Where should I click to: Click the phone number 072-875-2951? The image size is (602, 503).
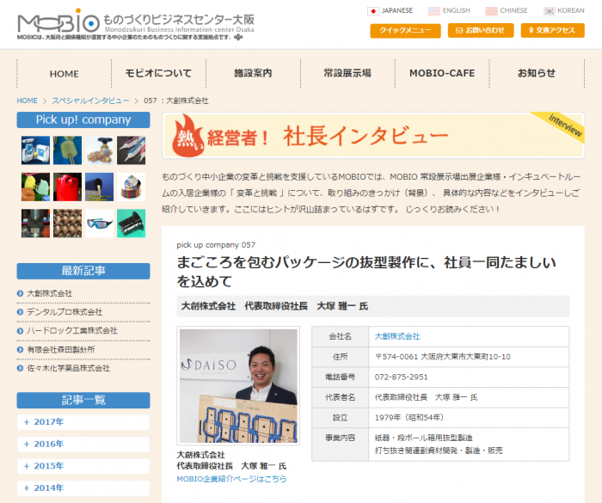tap(402, 377)
